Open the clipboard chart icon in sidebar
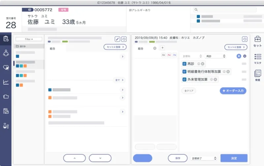Image resolution: width=264 pixels, height=166 pixels. pos(6,39)
